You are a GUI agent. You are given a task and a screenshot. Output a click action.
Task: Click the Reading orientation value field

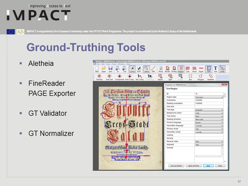[209, 103]
